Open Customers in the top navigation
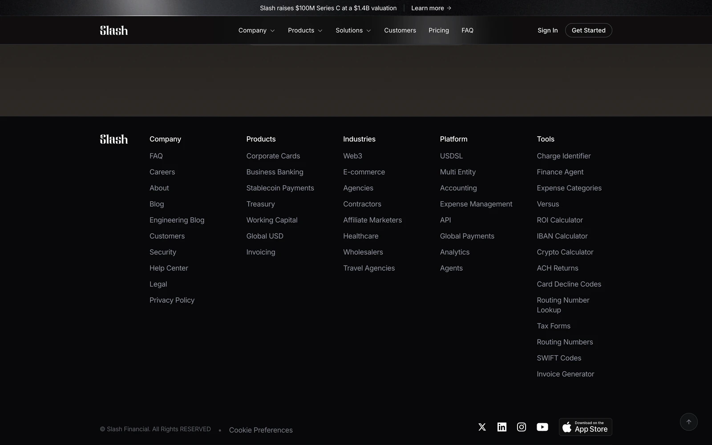 400,30
